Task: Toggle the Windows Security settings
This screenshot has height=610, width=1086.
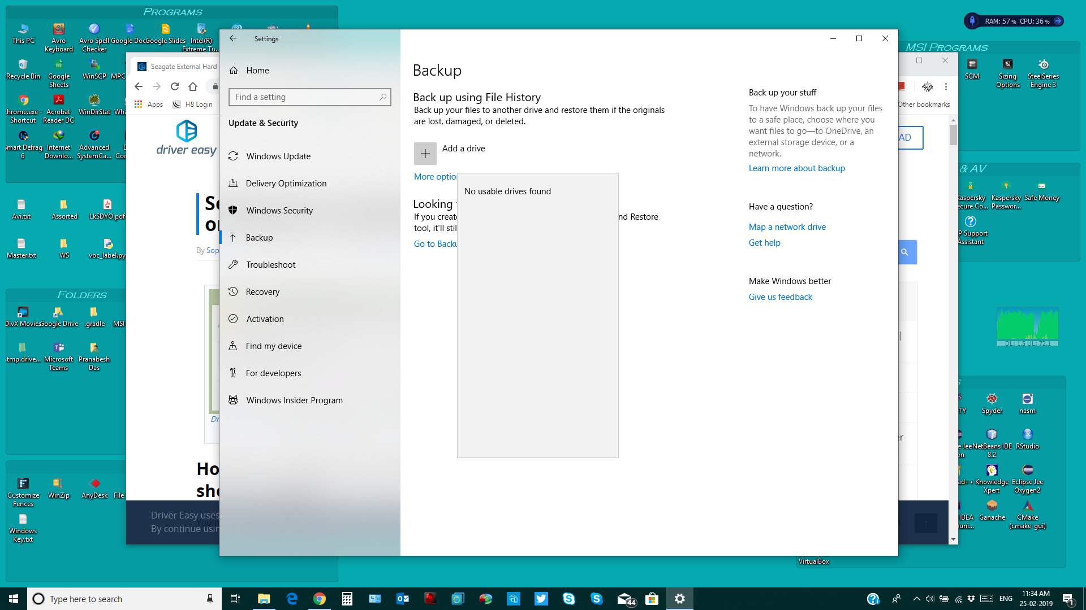Action: [280, 210]
